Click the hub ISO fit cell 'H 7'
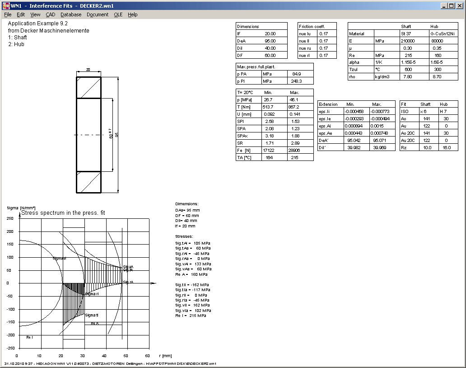 click(x=447, y=111)
